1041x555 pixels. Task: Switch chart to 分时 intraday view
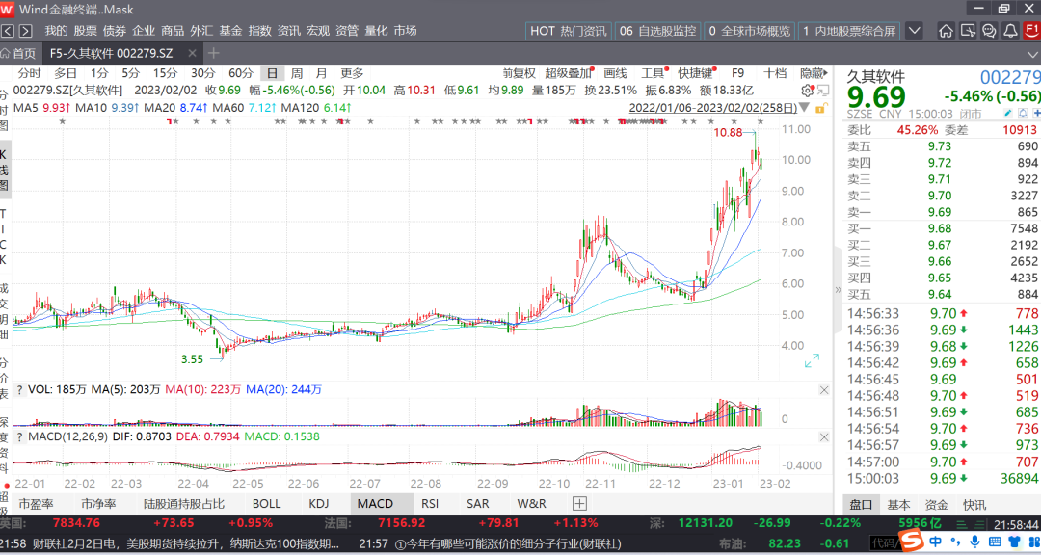(29, 73)
